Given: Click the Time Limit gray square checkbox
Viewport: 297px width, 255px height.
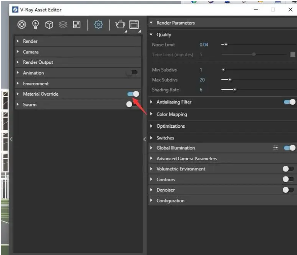Looking at the screenshot, I should (292, 54).
